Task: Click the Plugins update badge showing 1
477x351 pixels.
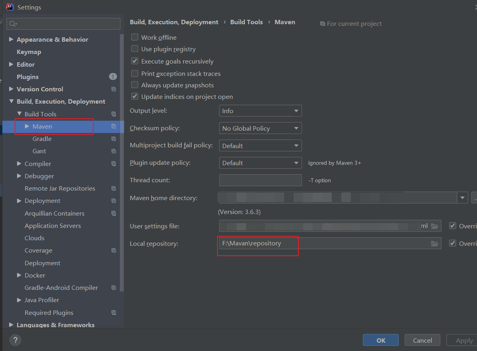Action: pos(113,77)
